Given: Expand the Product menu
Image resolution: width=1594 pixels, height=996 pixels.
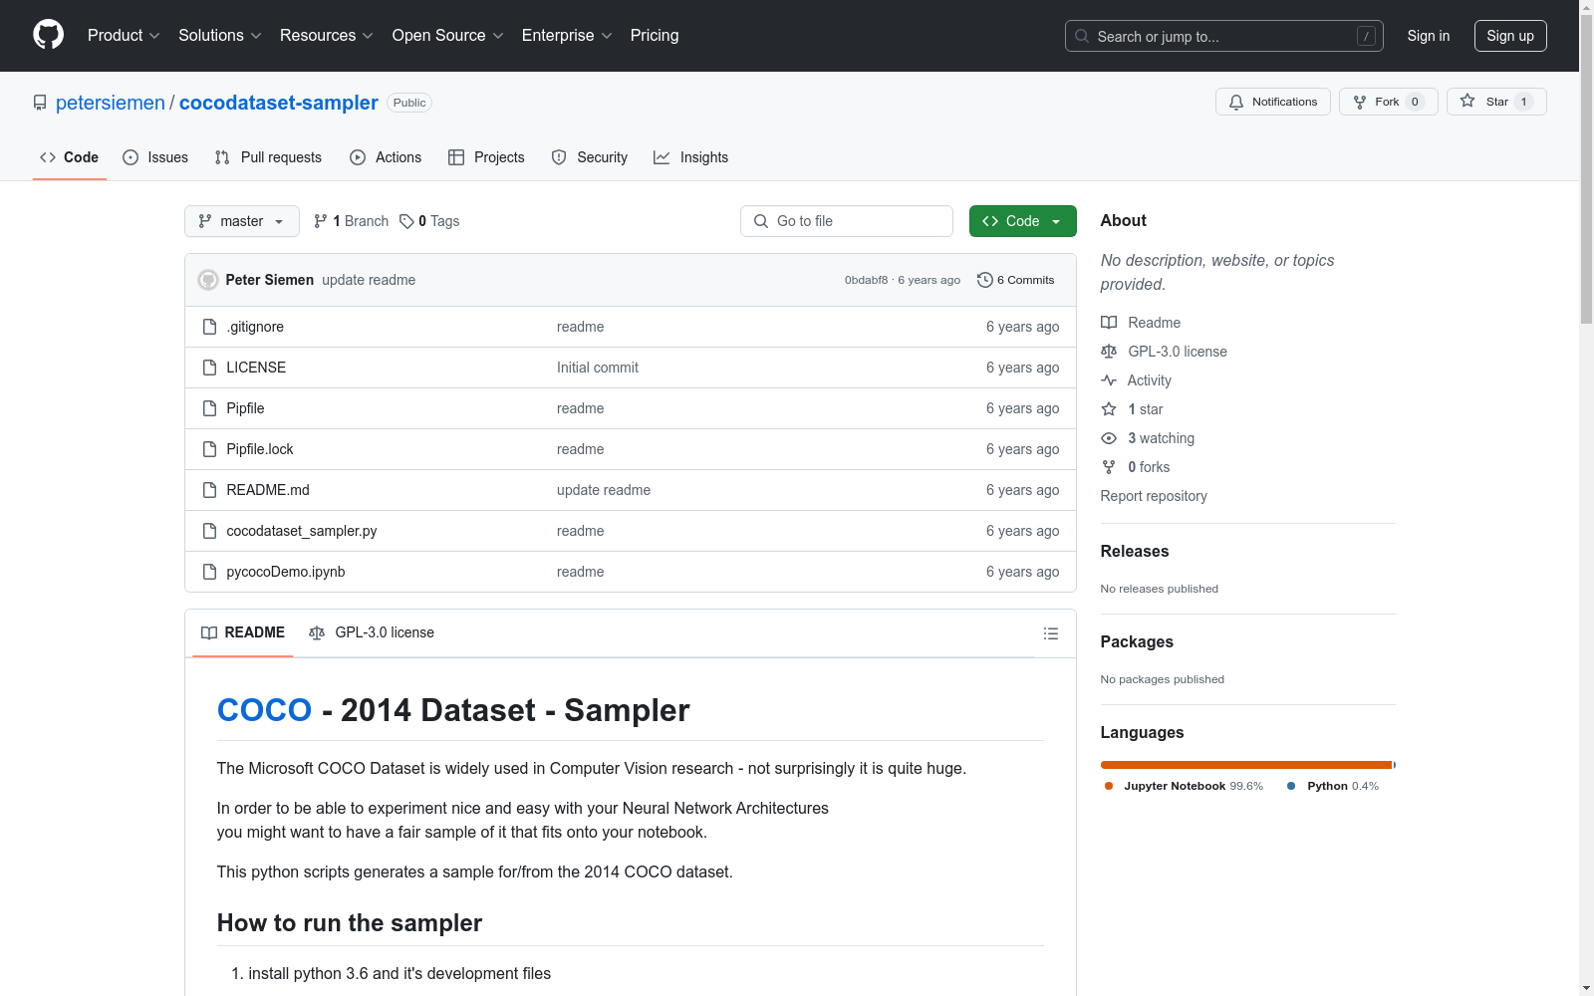Looking at the screenshot, I should pyautogui.click(x=124, y=36).
